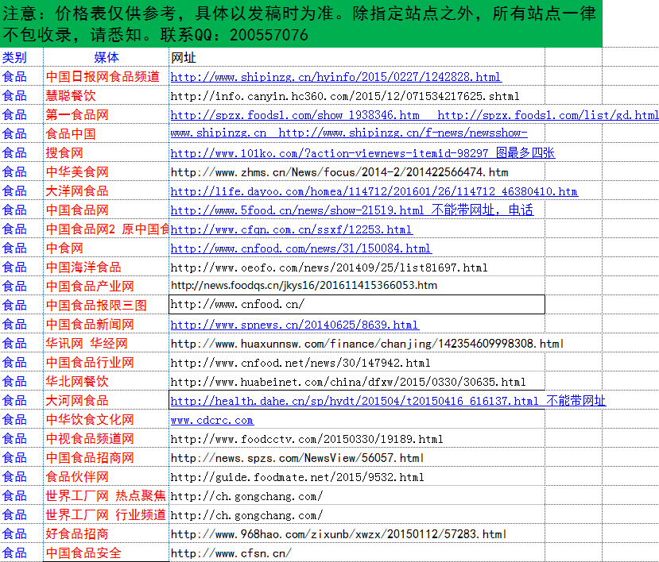
Task: Select the 中华饮食文化网 media cell
Action: [x=106, y=420]
